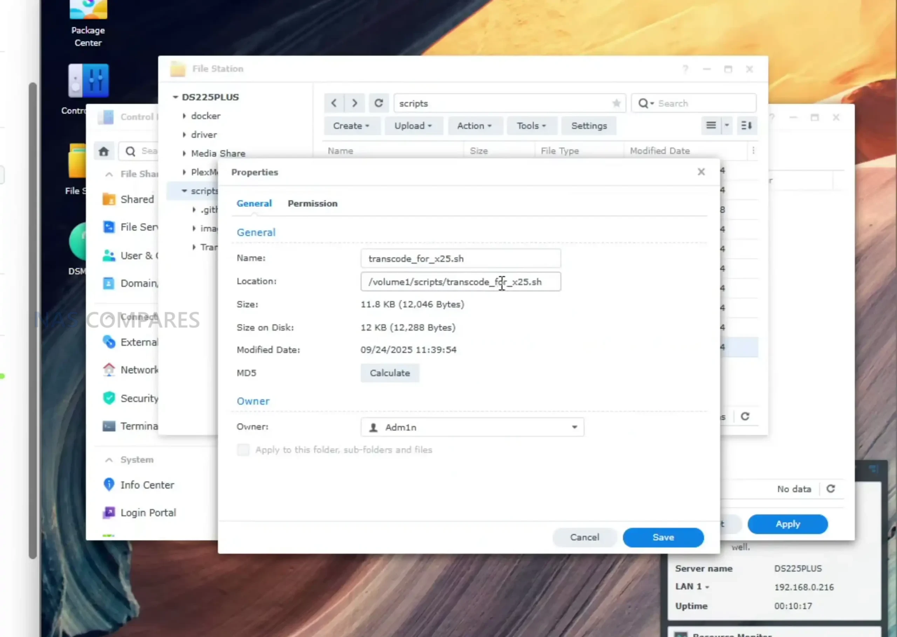Sort files by Modified Date column
This screenshot has width=897, height=637.
coord(686,151)
